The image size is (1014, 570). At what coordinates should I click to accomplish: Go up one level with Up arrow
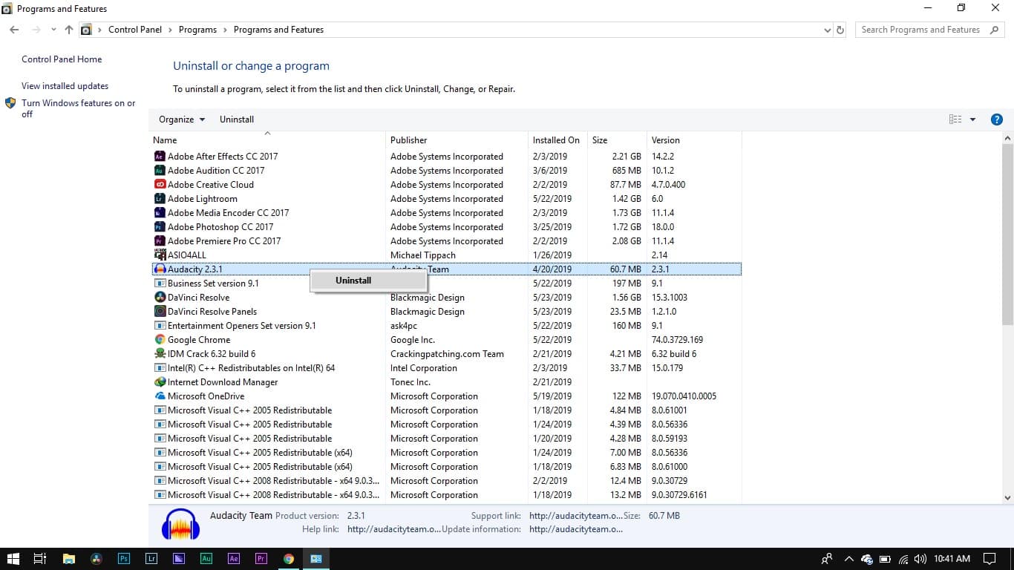click(x=69, y=30)
